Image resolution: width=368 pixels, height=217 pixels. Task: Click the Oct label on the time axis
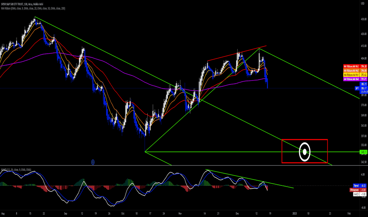coord(123,214)
